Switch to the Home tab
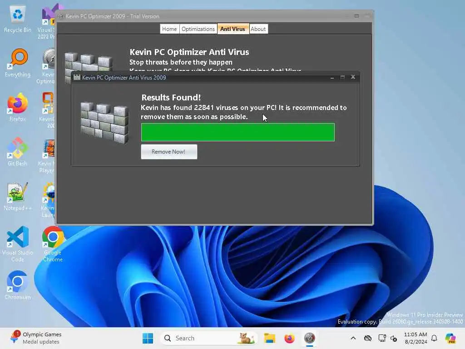Screen dimensions: 465x349 pyautogui.click(x=169, y=29)
